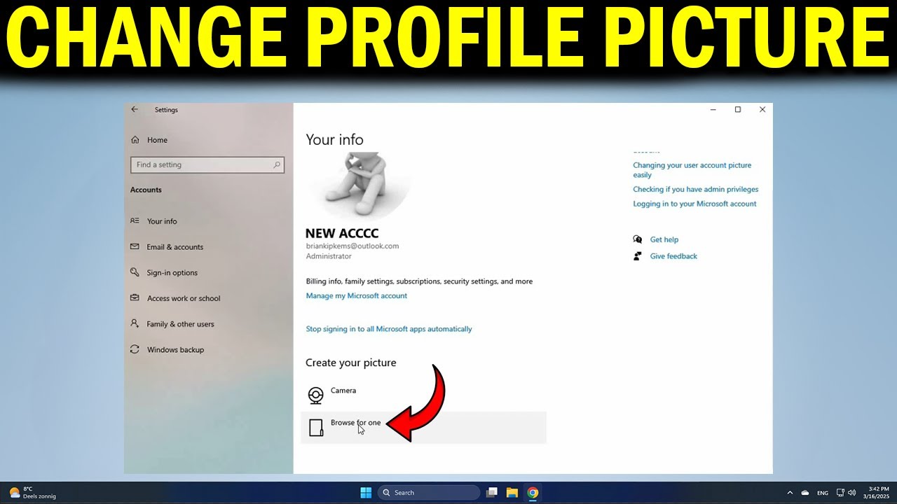Image resolution: width=897 pixels, height=504 pixels.
Task: Go to Access work or school
Action: point(183,298)
